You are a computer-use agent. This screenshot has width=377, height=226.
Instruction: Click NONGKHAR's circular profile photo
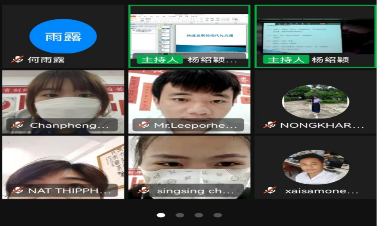(315, 101)
